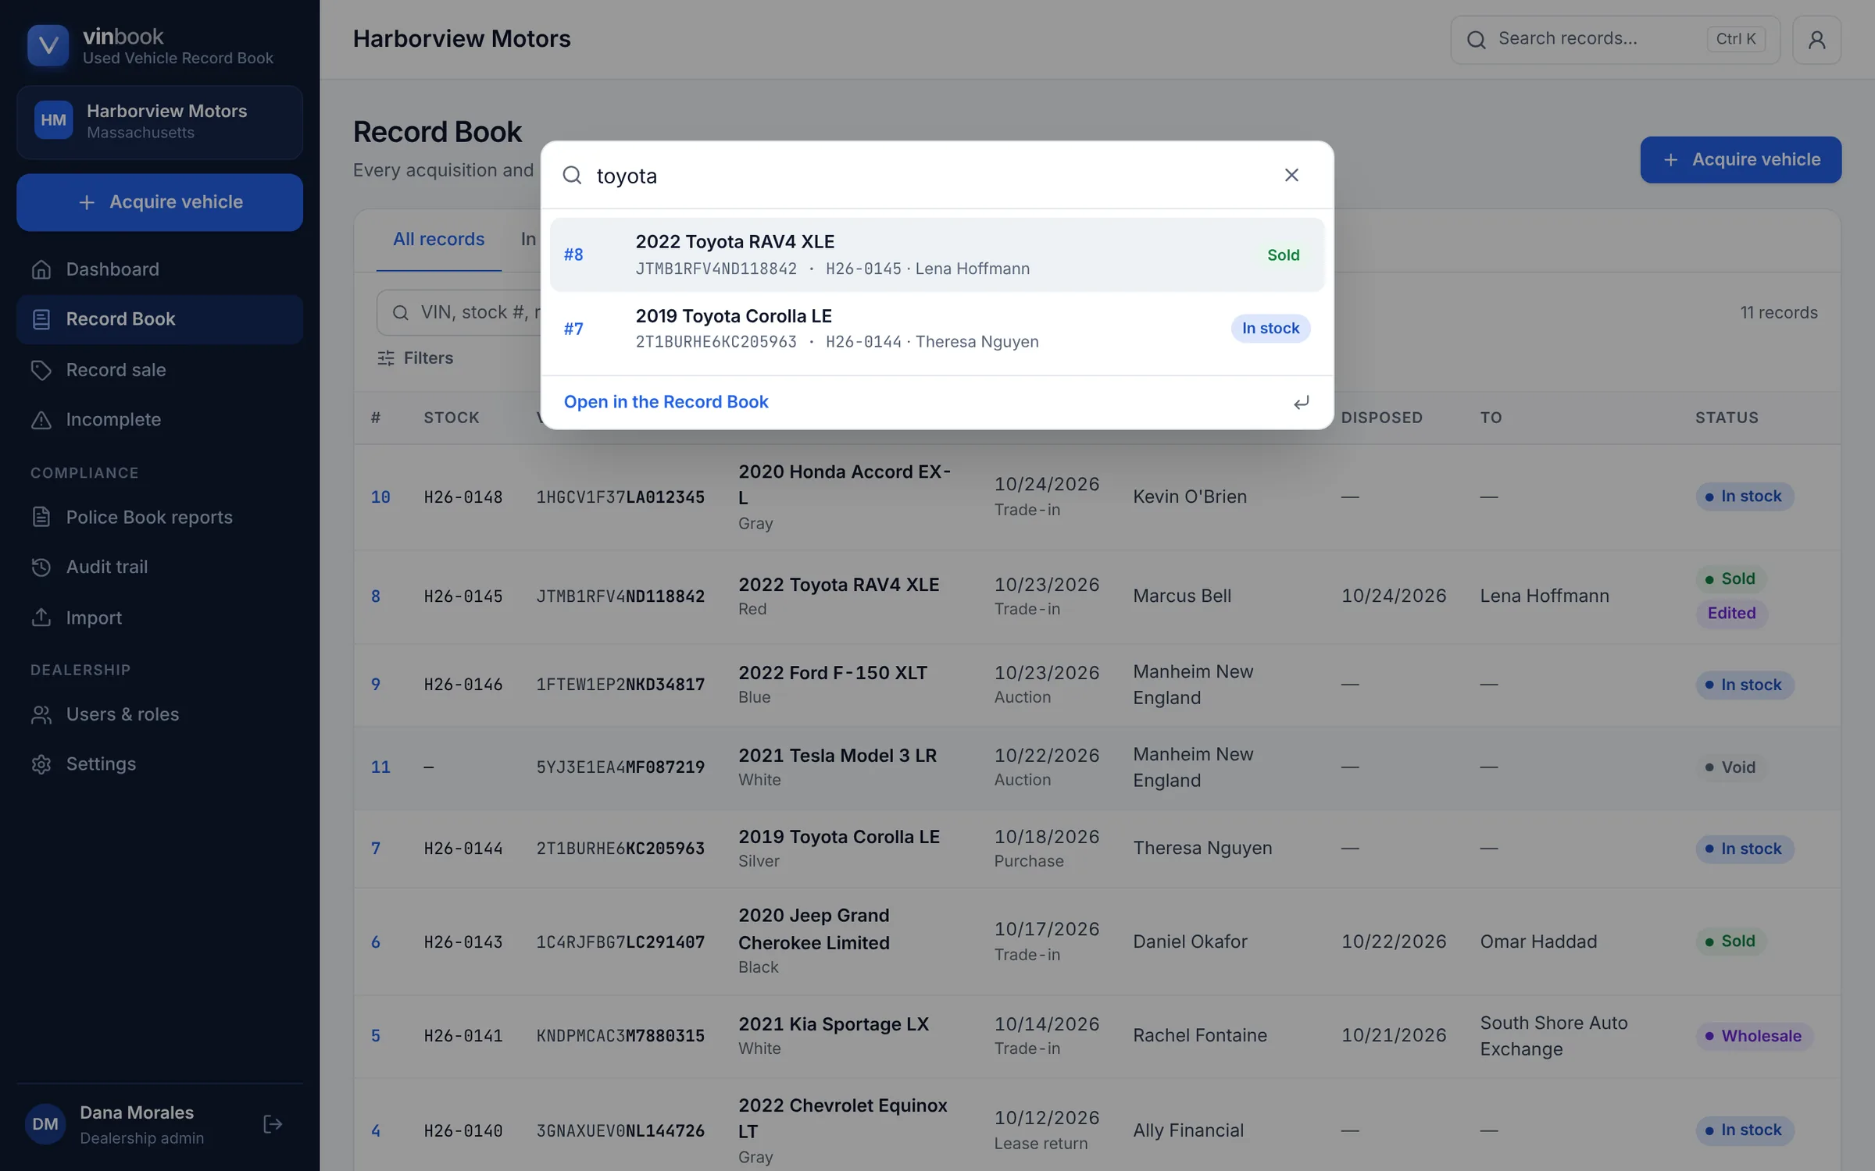Select the Harborview Motors dealership switcher
The height and width of the screenshot is (1171, 1875).
pyautogui.click(x=159, y=122)
